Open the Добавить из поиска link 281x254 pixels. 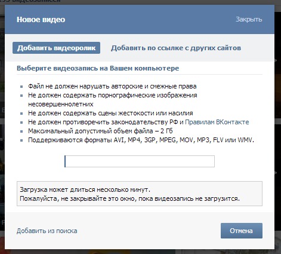47,231
